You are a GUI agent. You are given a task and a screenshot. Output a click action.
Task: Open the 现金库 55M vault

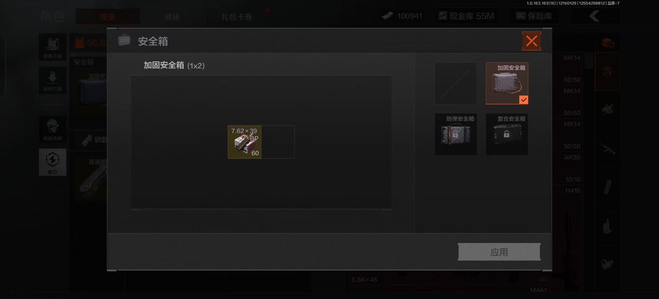coord(467,16)
